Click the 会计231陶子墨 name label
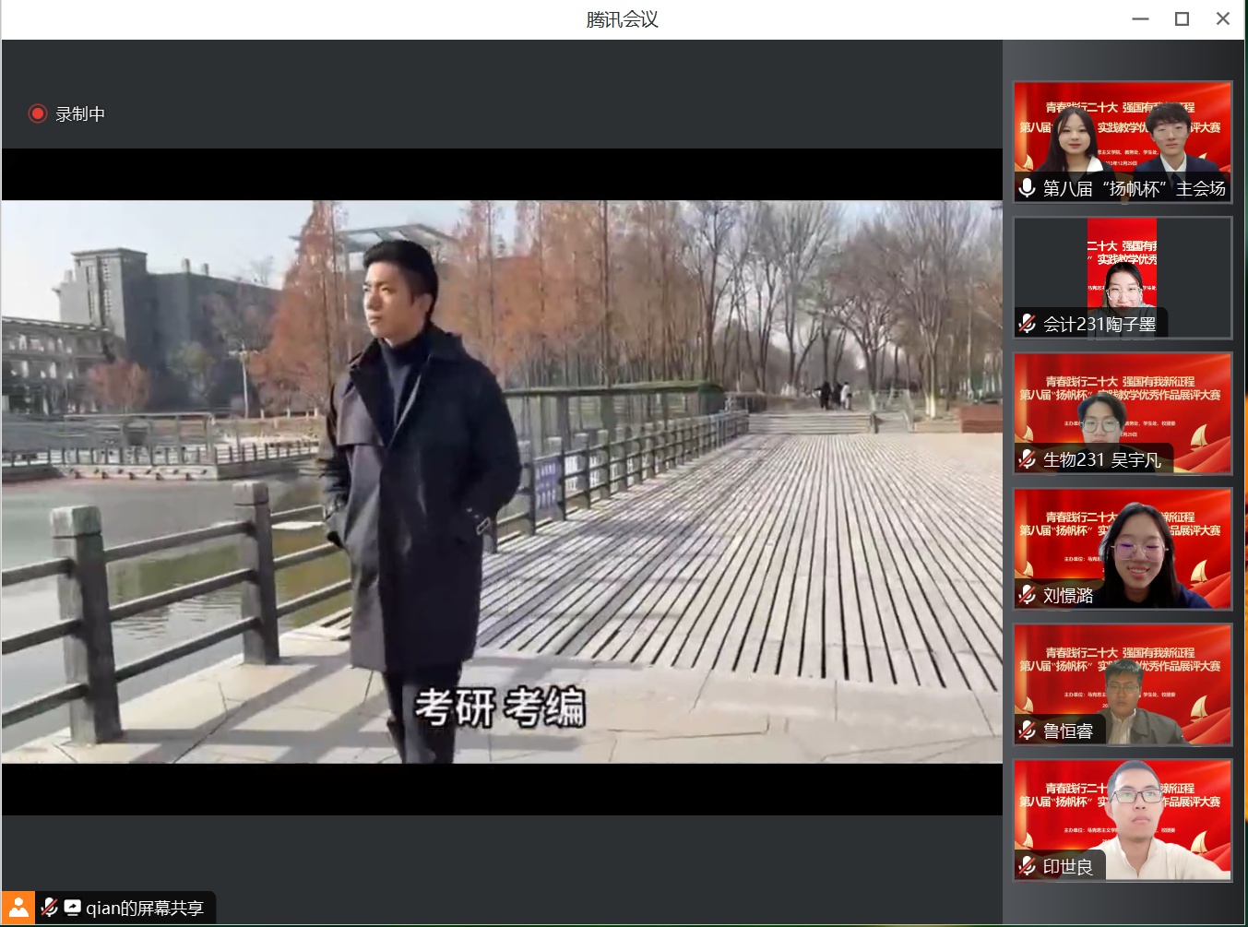 tap(1102, 324)
